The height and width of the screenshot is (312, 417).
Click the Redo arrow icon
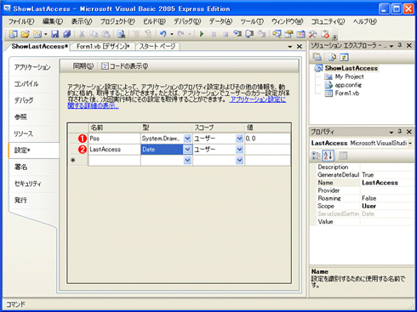click(x=180, y=34)
